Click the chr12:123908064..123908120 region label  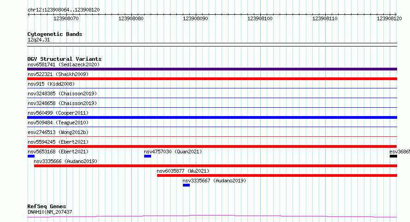64,10
